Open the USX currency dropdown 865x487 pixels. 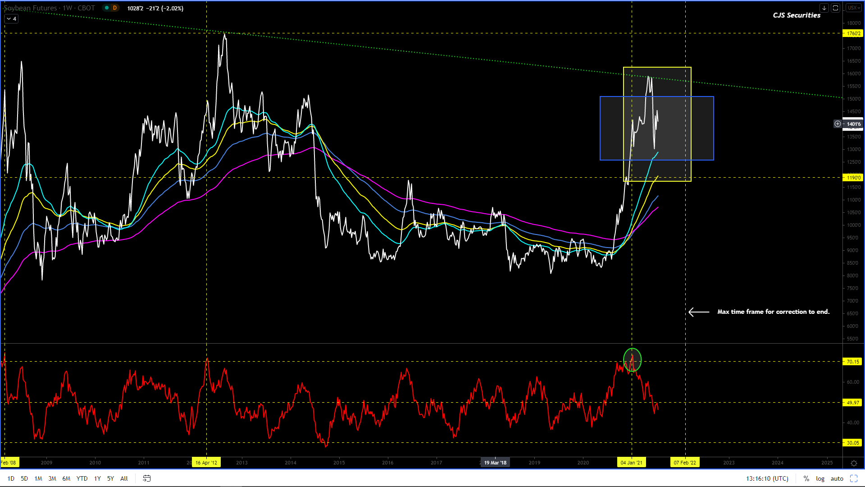pos(853,8)
